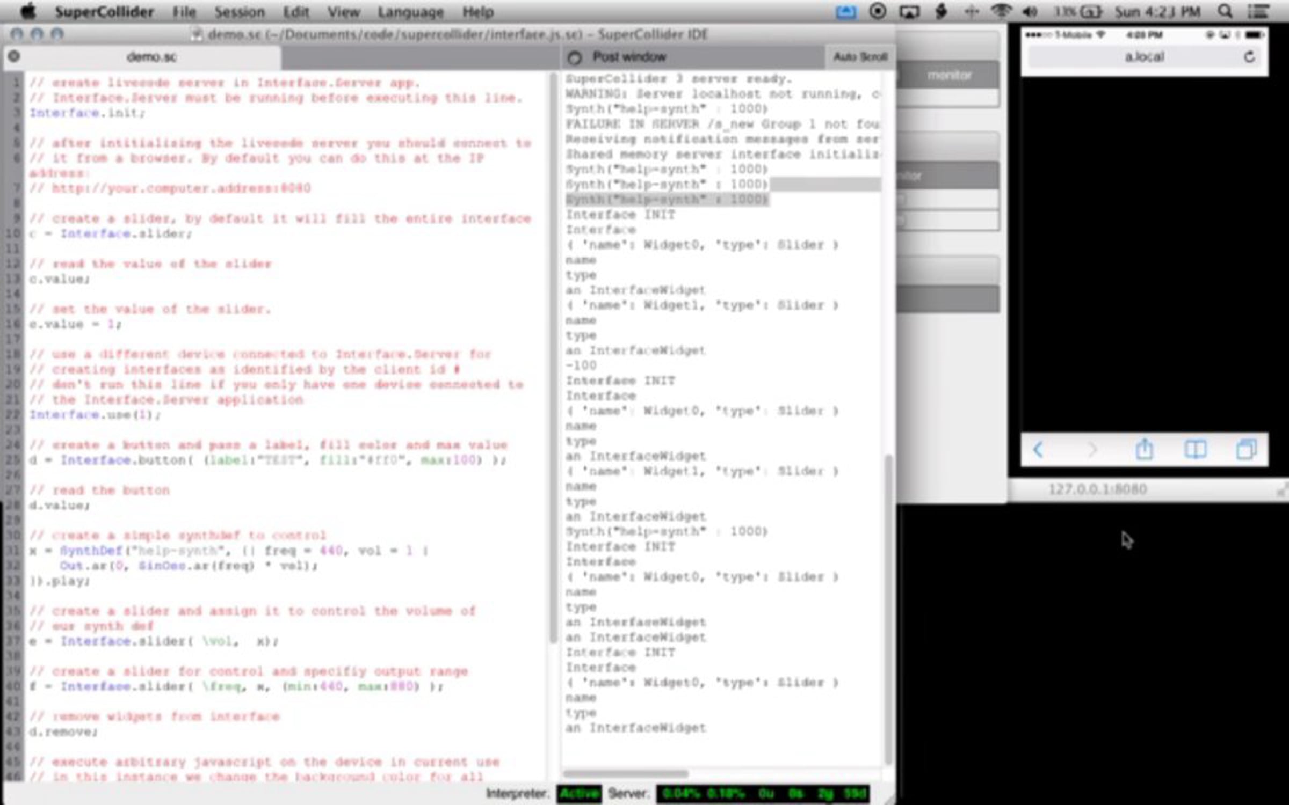Click the demo.sc document icon in title bar
This screenshot has height=805, width=1289.
point(197,35)
